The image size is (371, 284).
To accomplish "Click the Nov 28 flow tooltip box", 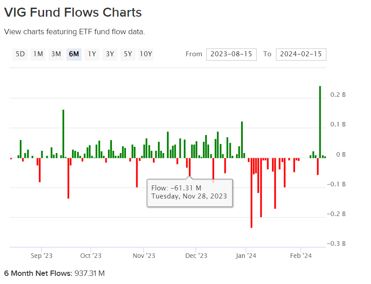I will coord(190,192).
